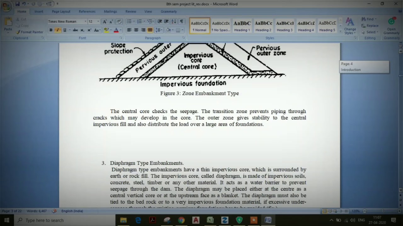The image size is (403, 226).
Task: Open File Explorer from taskbar
Action: [123, 220]
